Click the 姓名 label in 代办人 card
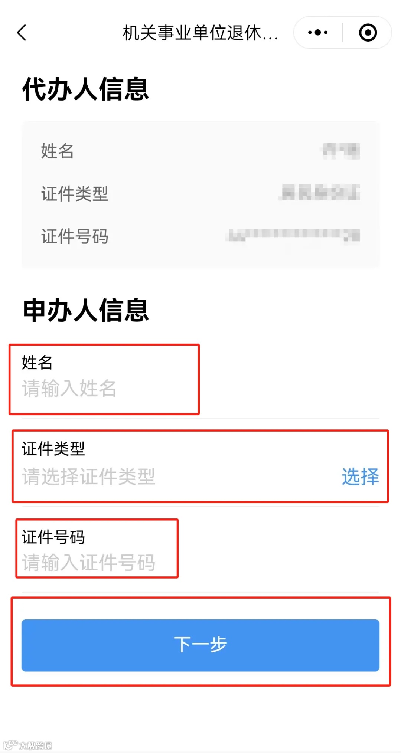 (x=57, y=151)
